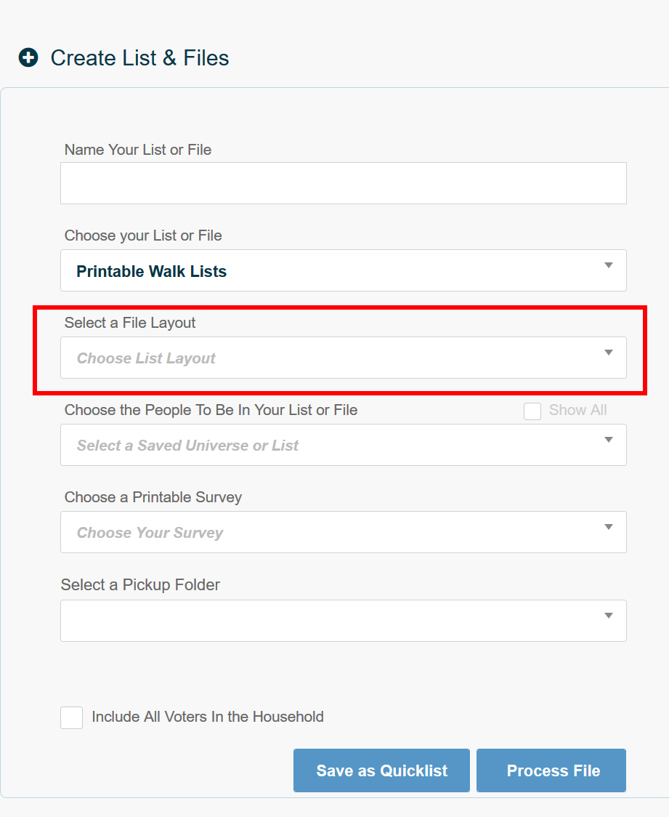Click the arrow on the Saved Universe field
Screen dimensions: 669x817
(609, 440)
